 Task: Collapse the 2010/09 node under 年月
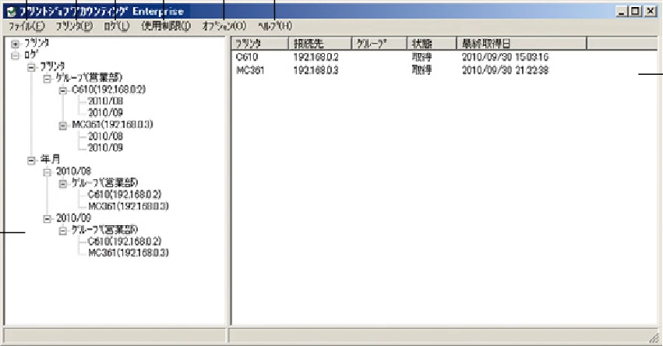coord(48,219)
